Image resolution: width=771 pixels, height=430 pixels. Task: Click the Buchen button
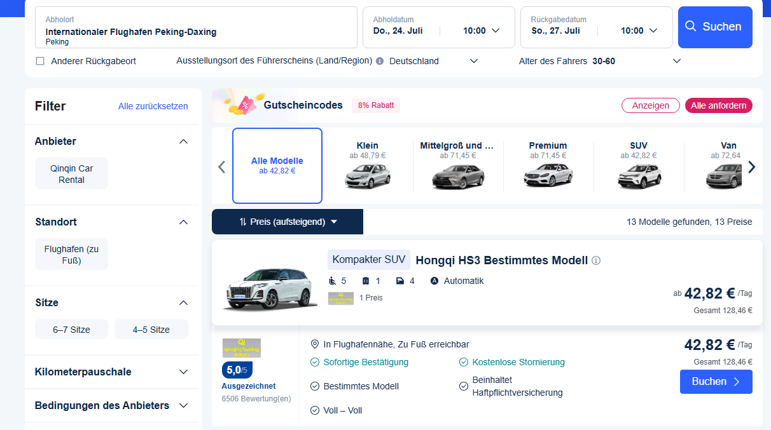[716, 382]
